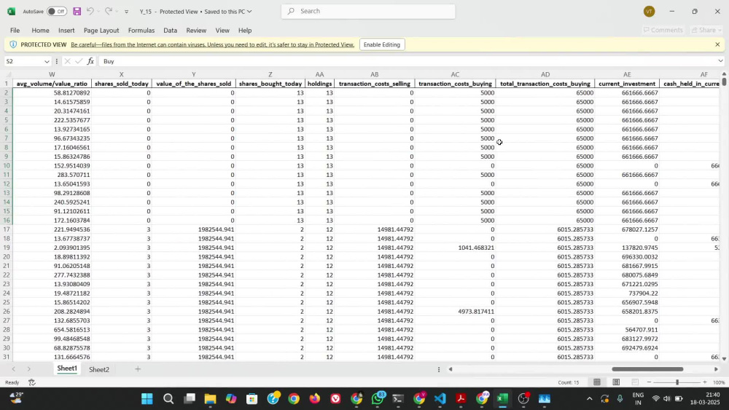
Task: Open the Formulas tab
Action: [x=141, y=30]
